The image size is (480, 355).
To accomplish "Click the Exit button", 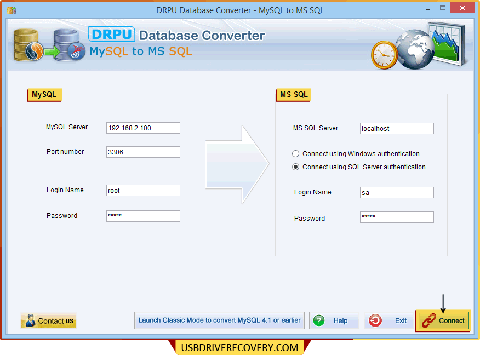I will pyautogui.click(x=388, y=320).
